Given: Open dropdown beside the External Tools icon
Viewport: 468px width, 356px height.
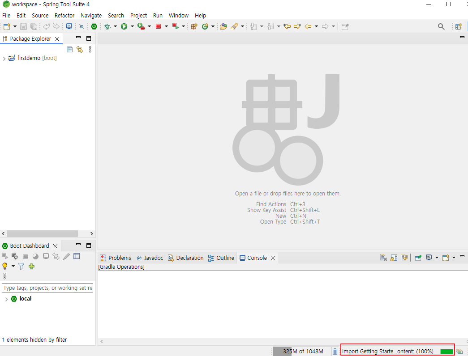Looking at the screenshot, I should [149, 26].
